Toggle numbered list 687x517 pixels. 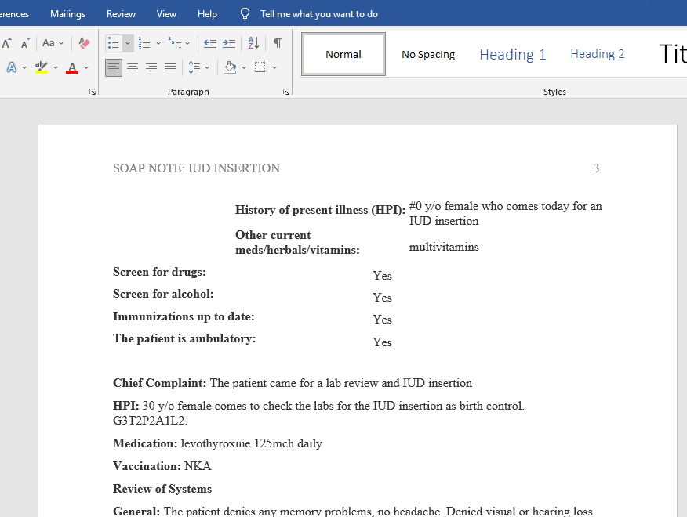pos(144,43)
